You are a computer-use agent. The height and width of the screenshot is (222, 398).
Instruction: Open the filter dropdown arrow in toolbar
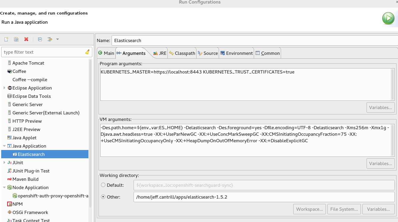(x=58, y=39)
